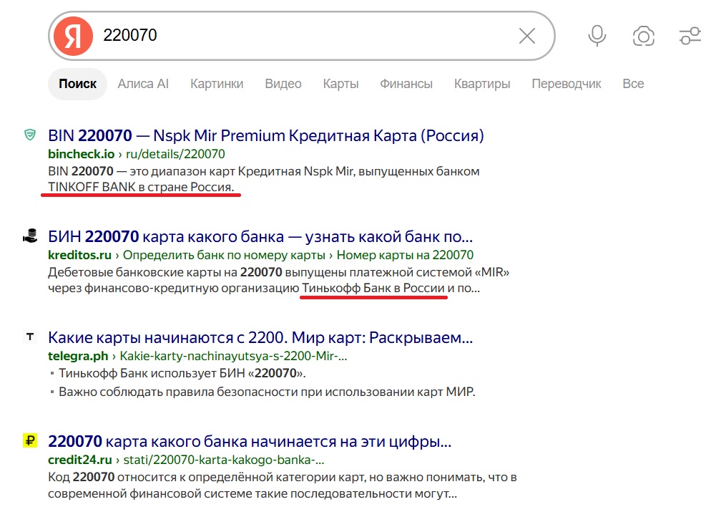721x517 pixels.
Task: Follow the telegra.ph domain link
Action: 78,356
